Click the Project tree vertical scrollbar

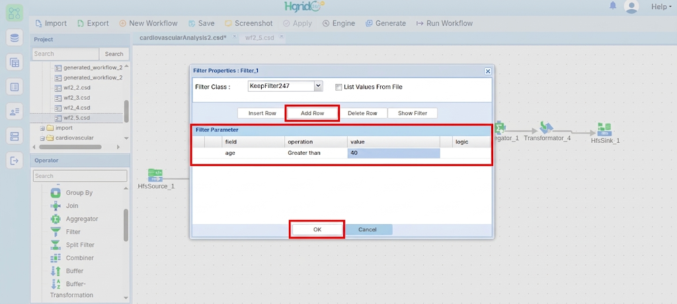click(x=126, y=110)
